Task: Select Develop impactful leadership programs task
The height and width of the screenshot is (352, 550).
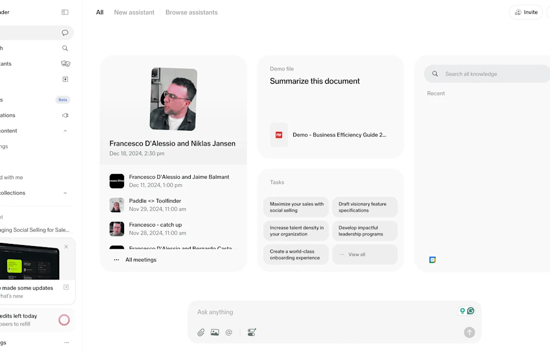Action: (365, 231)
